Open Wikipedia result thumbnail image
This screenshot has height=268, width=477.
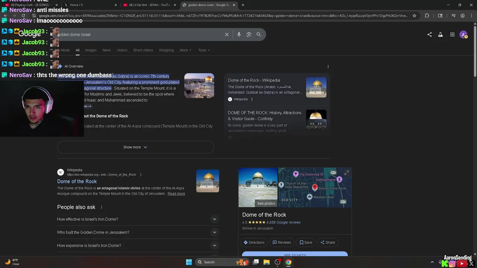(x=208, y=181)
